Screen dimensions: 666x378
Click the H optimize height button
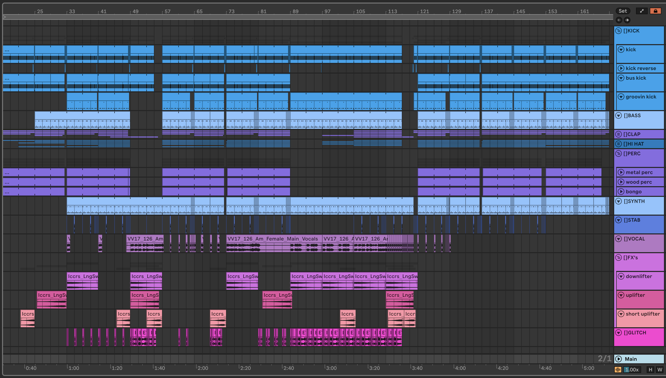(650, 369)
